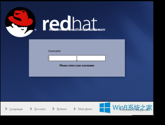Select the Reboot option
165x125 pixels.
(x=62, y=109)
